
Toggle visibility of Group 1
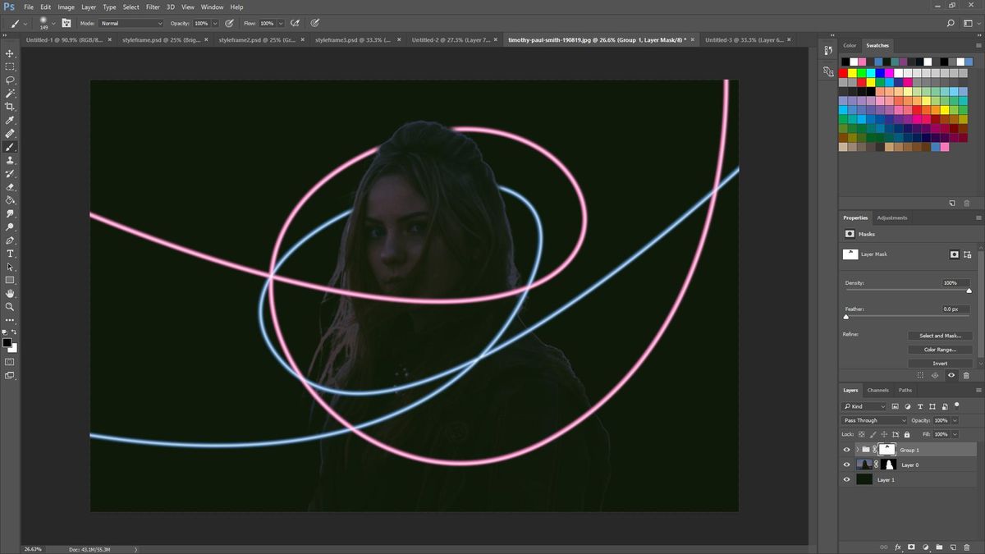(846, 450)
